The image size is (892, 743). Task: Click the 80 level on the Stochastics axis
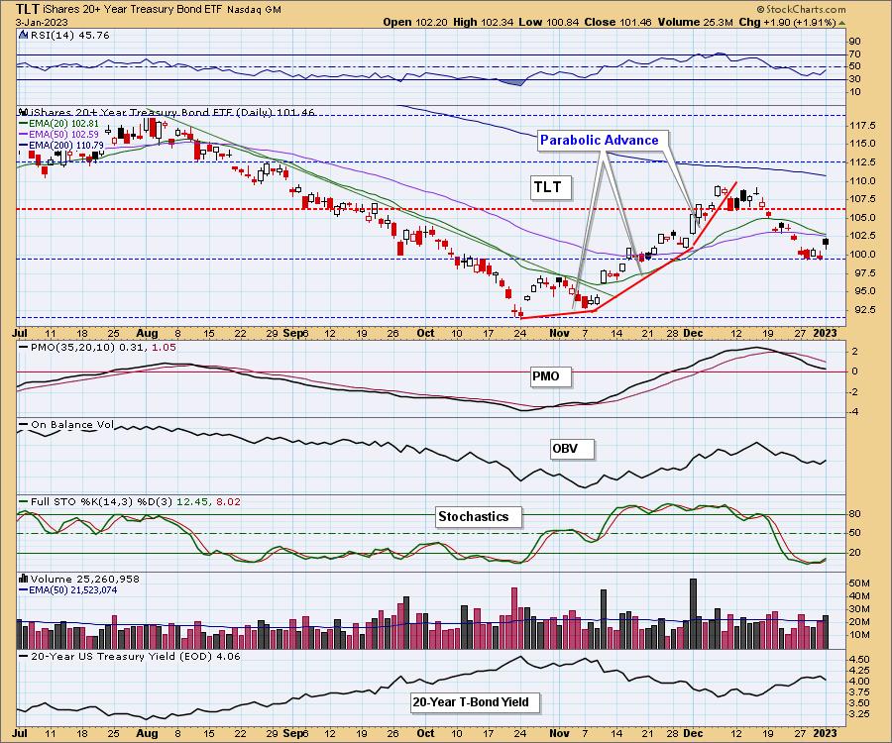855,514
